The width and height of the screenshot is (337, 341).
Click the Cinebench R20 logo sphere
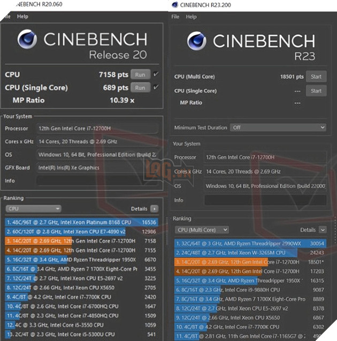pyautogui.click(x=27, y=39)
